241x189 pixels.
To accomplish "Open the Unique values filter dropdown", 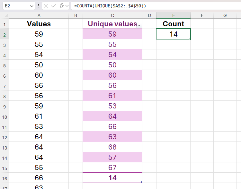I will coord(139,26).
